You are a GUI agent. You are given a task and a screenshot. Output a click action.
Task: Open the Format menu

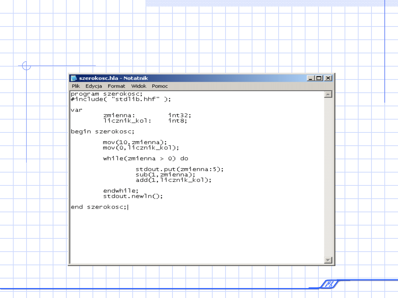click(116, 86)
